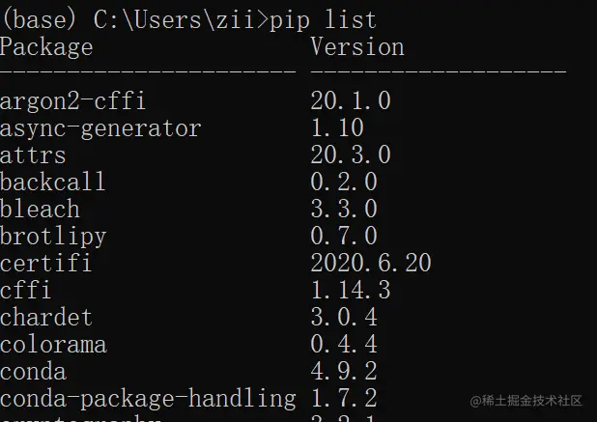This screenshot has height=422, width=597.
Task: Click the 'pip list' command text
Action: pos(323,20)
